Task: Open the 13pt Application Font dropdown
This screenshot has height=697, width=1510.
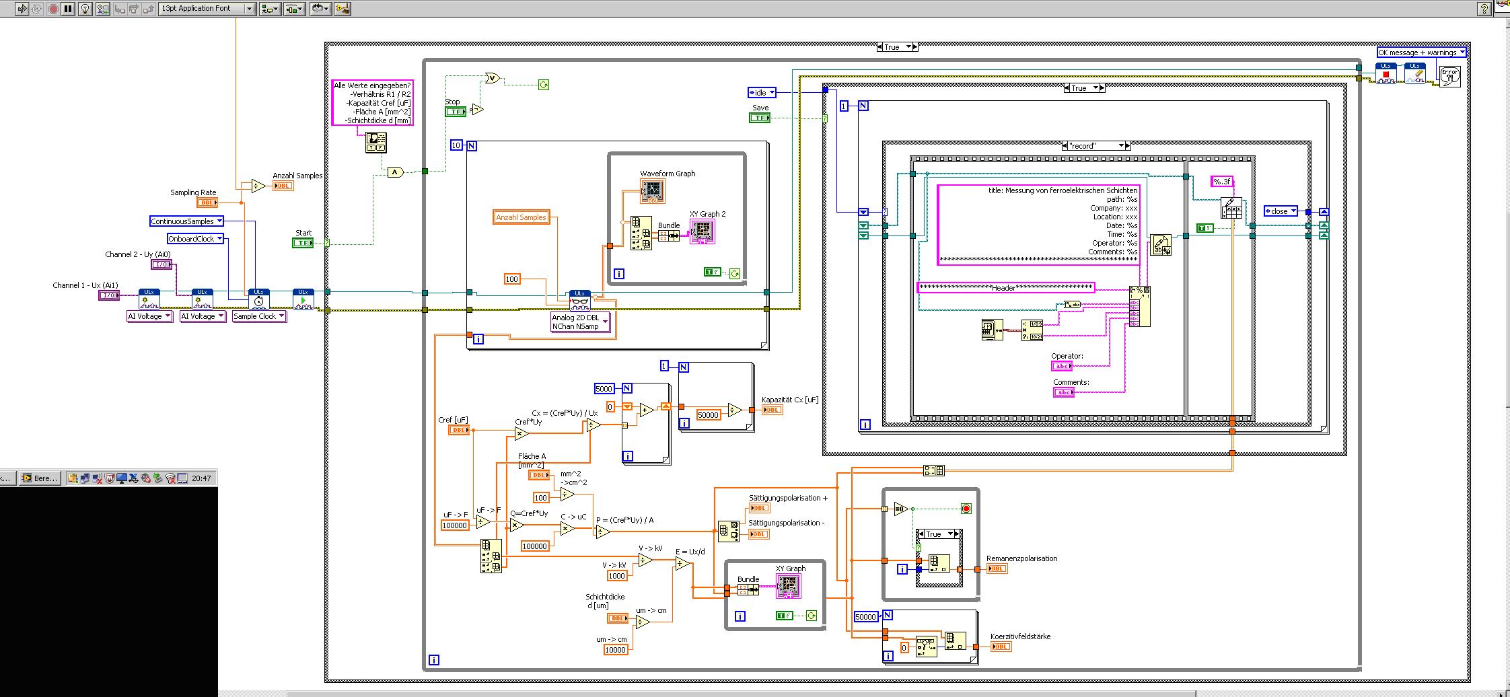Action: click(207, 9)
